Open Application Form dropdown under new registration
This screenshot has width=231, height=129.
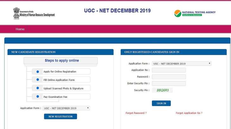pyautogui.click(x=66, y=108)
